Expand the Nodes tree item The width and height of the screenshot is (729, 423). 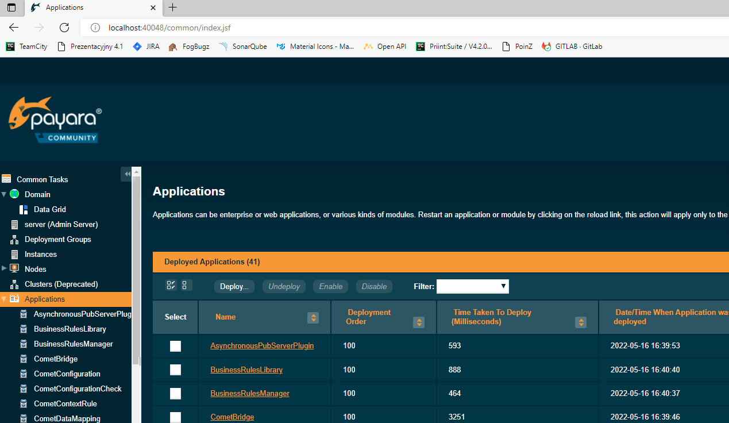point(5,268)
